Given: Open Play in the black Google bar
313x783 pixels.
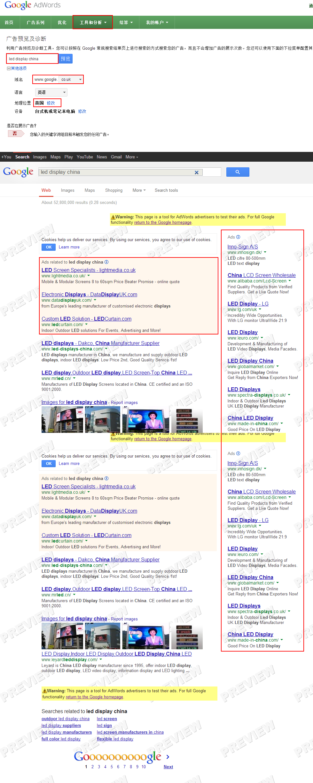Looking at the screenshot, I should tap(68, 157).
